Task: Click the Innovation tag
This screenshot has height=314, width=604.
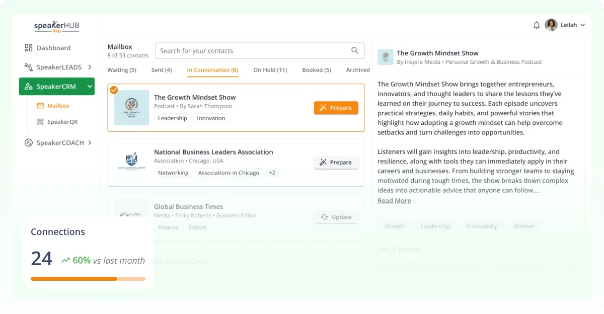Action: [211, 118]
